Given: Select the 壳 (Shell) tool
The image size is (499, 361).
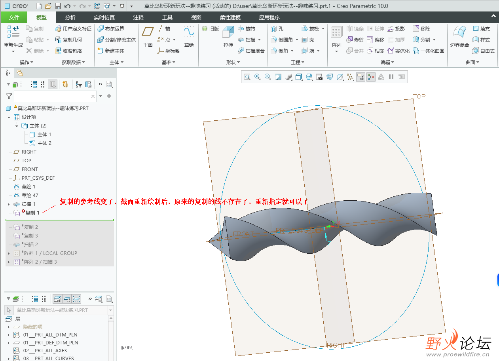Looking at the screenshot, I should (308, 40).
